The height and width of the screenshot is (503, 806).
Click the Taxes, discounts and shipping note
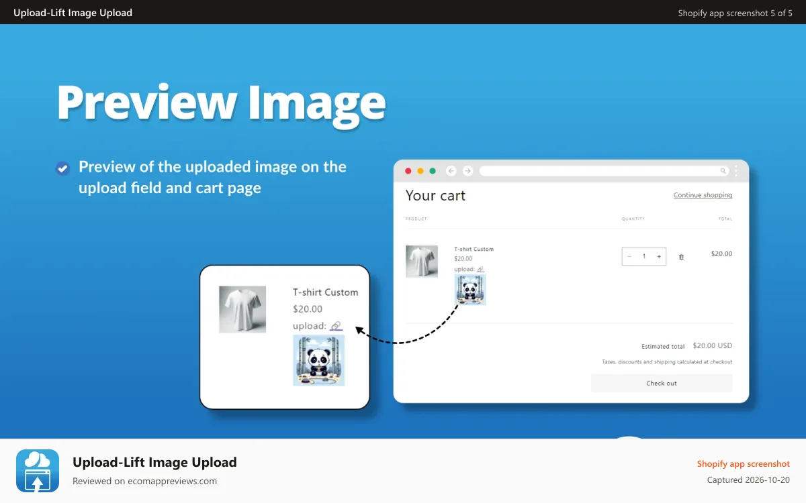click(x=667, y=362)
